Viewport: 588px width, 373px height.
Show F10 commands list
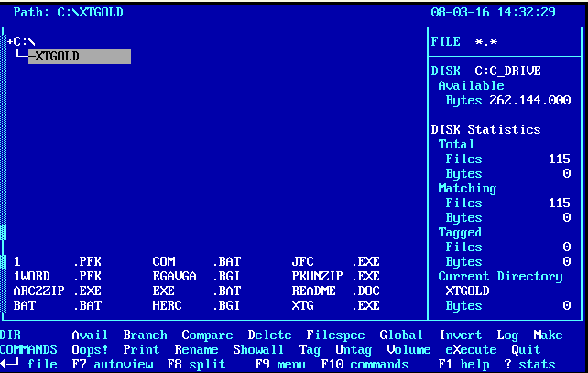pos(365,364)
